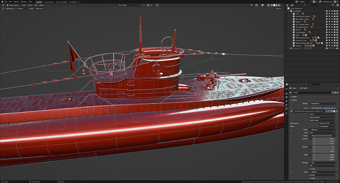The width and height of the screenshot is (340, 183).
Task: Switch to Motion Tracking workspace tab
Action: click(62, 2)
